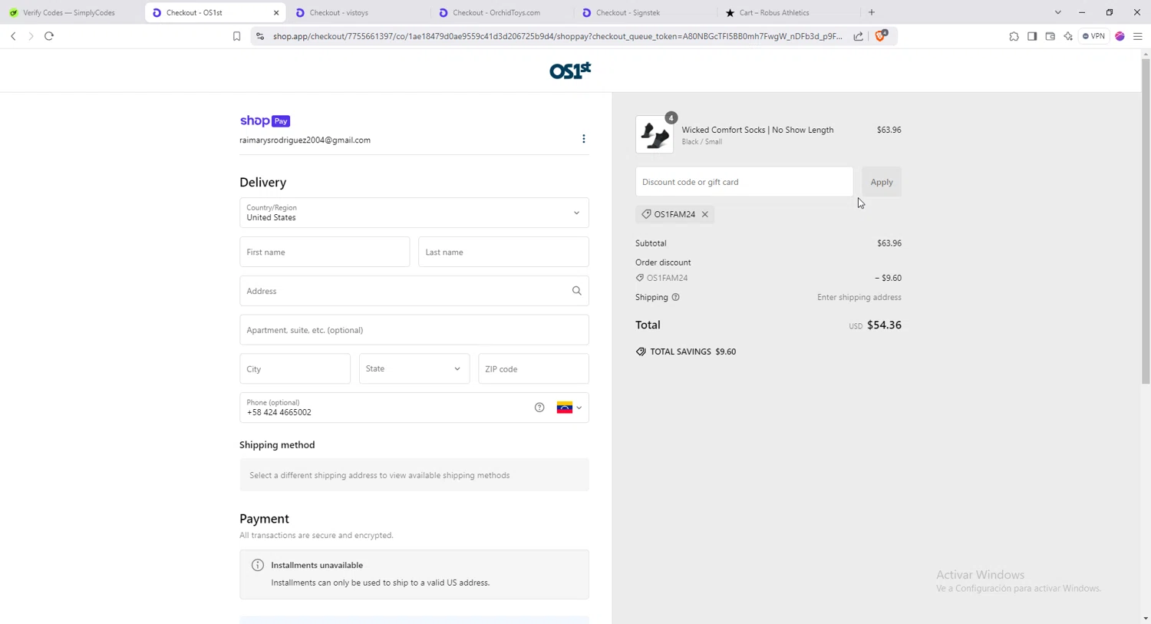Focus the Address field
The image size is (1151, 624).
[x=414, y=291]
